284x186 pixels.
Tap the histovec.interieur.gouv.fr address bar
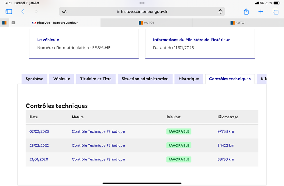142,12
